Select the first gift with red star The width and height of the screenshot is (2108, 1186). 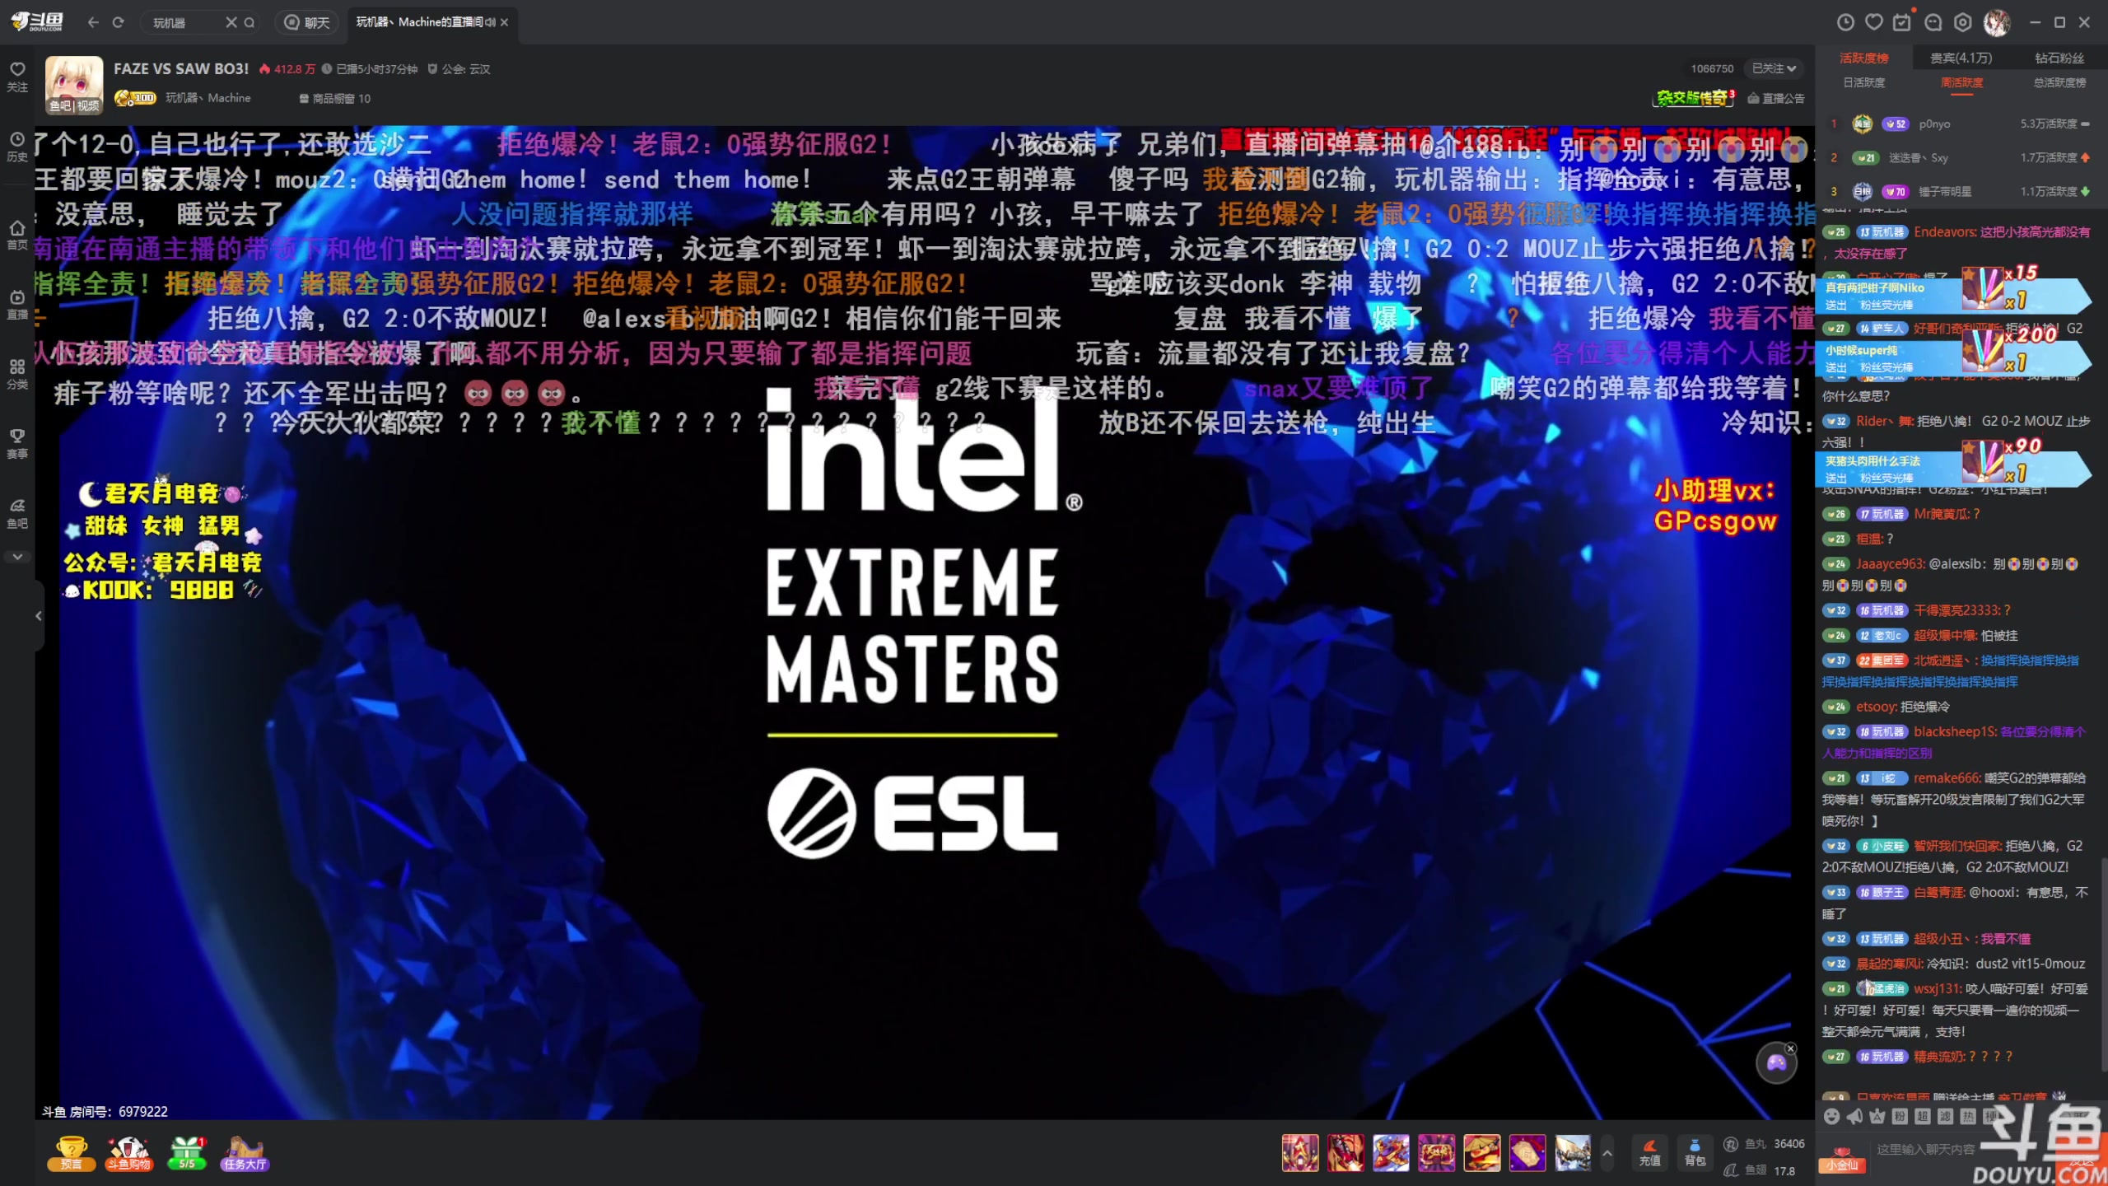pyautogui.click(x=1300, y=1152)
